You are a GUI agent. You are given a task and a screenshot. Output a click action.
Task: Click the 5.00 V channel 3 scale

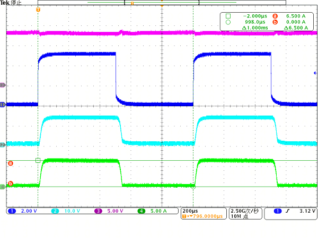coord(115,211)
